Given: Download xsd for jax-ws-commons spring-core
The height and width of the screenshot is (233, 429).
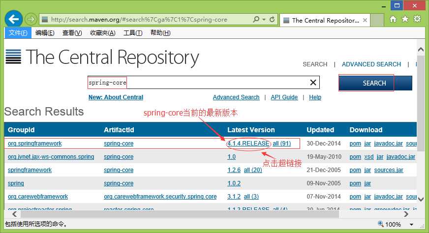Looking at the screenshot, I should point(369,157).
